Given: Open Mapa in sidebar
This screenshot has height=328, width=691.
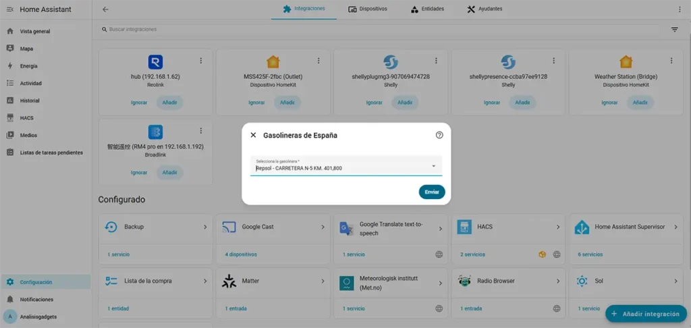Looking at the screenshot, I should pos(46,49).
